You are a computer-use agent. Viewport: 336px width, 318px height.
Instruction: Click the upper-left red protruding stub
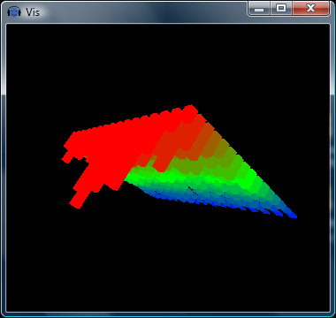point(67,156)
